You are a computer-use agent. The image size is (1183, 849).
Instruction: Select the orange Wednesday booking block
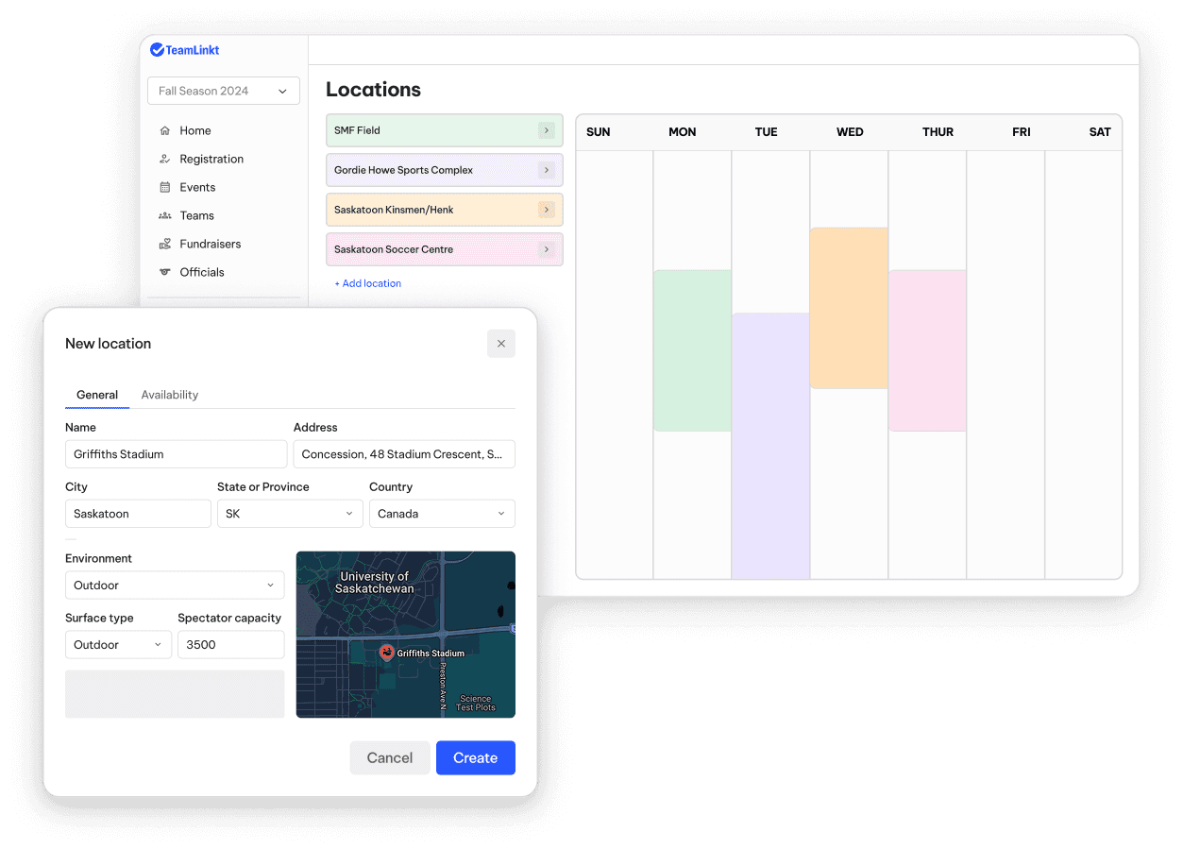(848, 307)
